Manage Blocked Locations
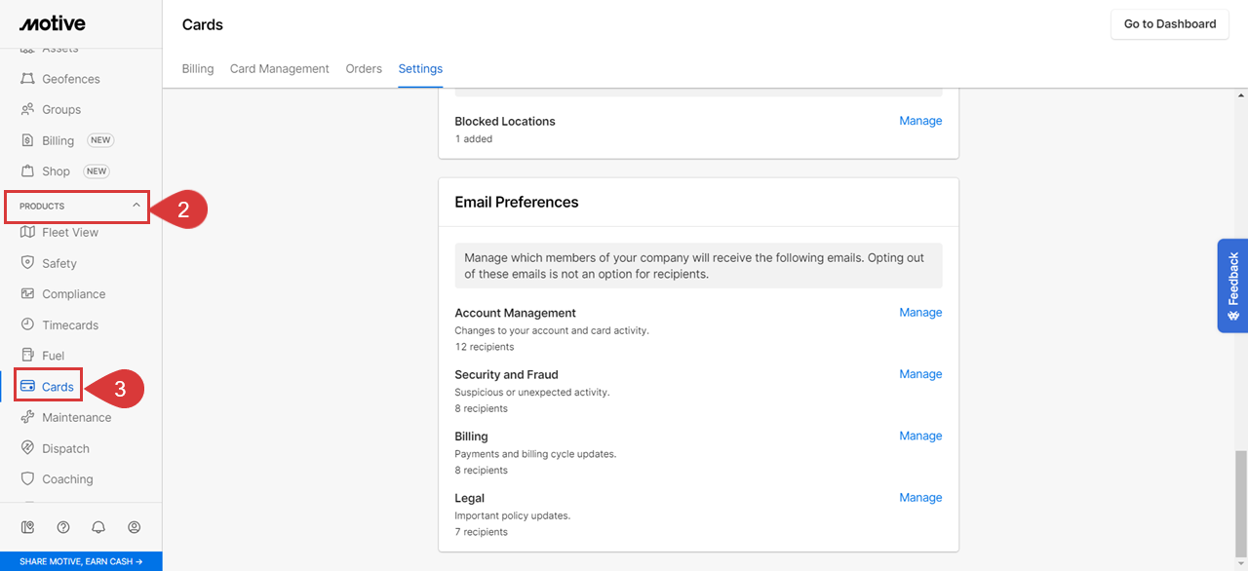Image resolution: width=1248 pixels, height=571 pixels. coord(920,121)
